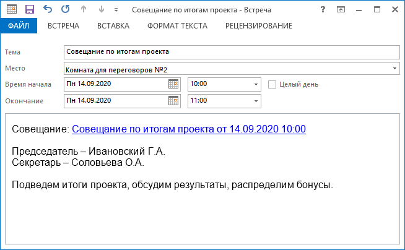Switch to the ФОРМАТ ТЕКСТА tab
Image resolution: width=405 pixels, height=250 pixels.
pyautogui.click(x=177, y=26)
